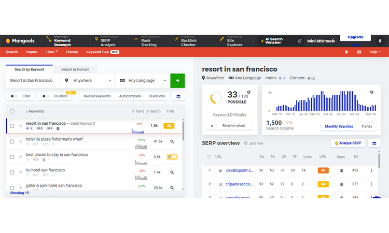
Task: Switch chart to Monthly Searches
Action: coord(339,126)
